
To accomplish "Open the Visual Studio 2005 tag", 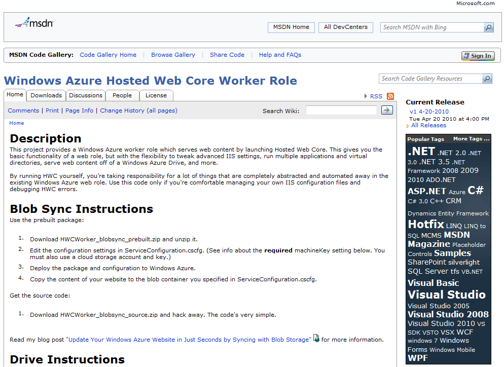I will 439,306.
